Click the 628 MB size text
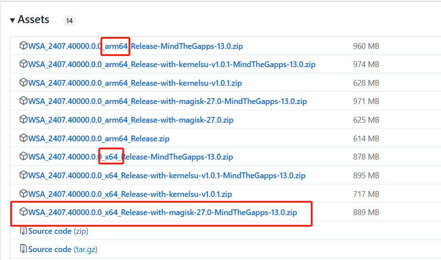Viewport: 441px width, 260px height. 366,83
